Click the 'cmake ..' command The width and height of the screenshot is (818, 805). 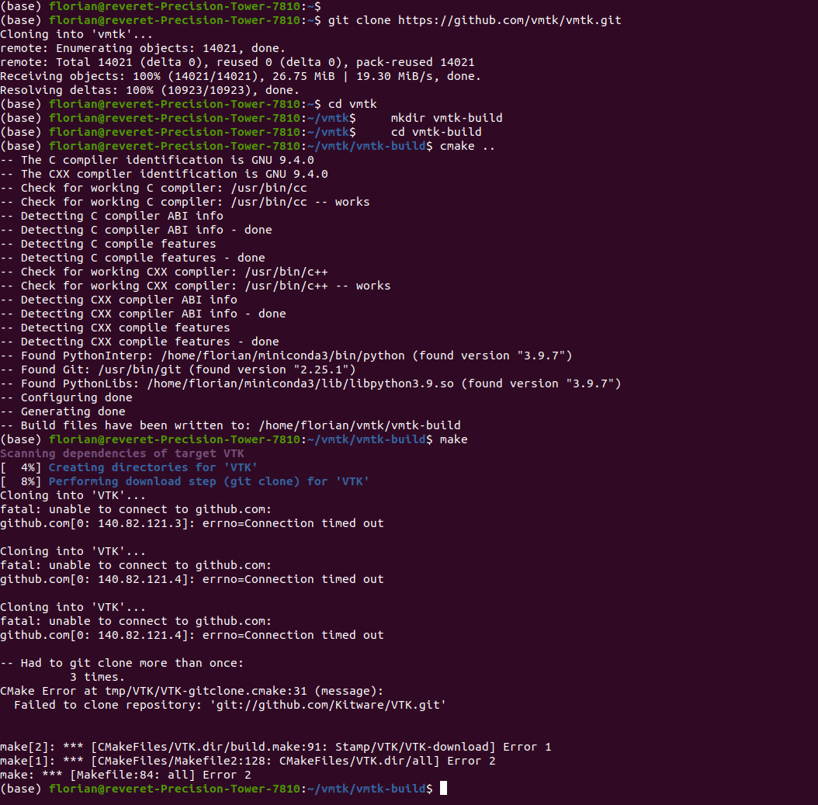pyautogui.click(x=467, y=146)
